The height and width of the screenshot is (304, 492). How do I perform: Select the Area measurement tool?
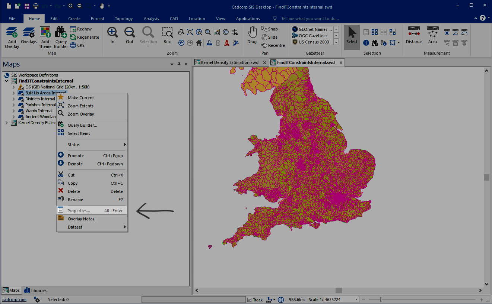432,35
